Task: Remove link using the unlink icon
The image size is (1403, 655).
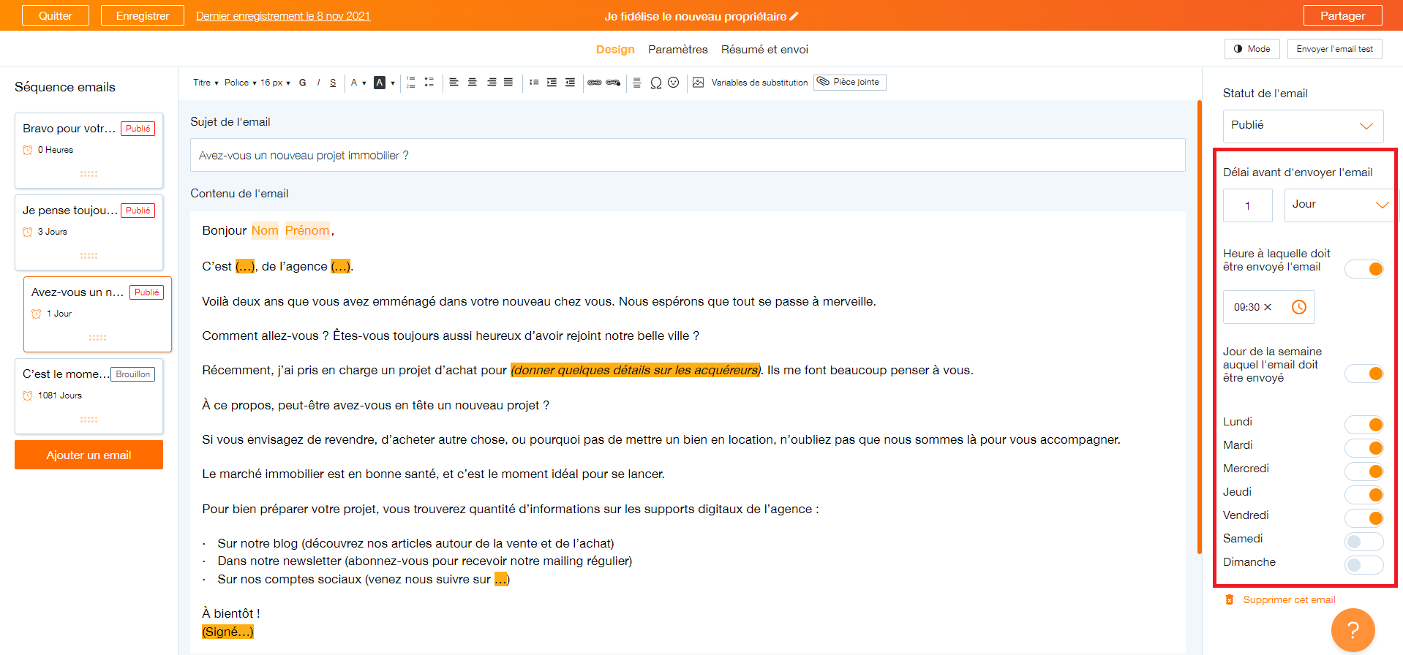Action: 613,83
